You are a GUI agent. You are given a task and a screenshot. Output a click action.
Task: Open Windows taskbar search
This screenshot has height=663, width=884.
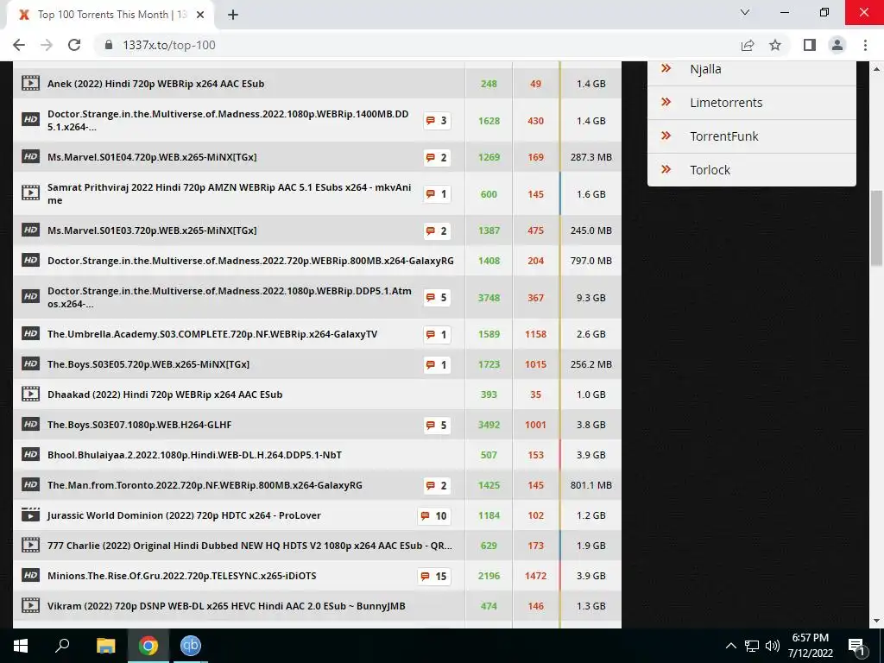62,646
